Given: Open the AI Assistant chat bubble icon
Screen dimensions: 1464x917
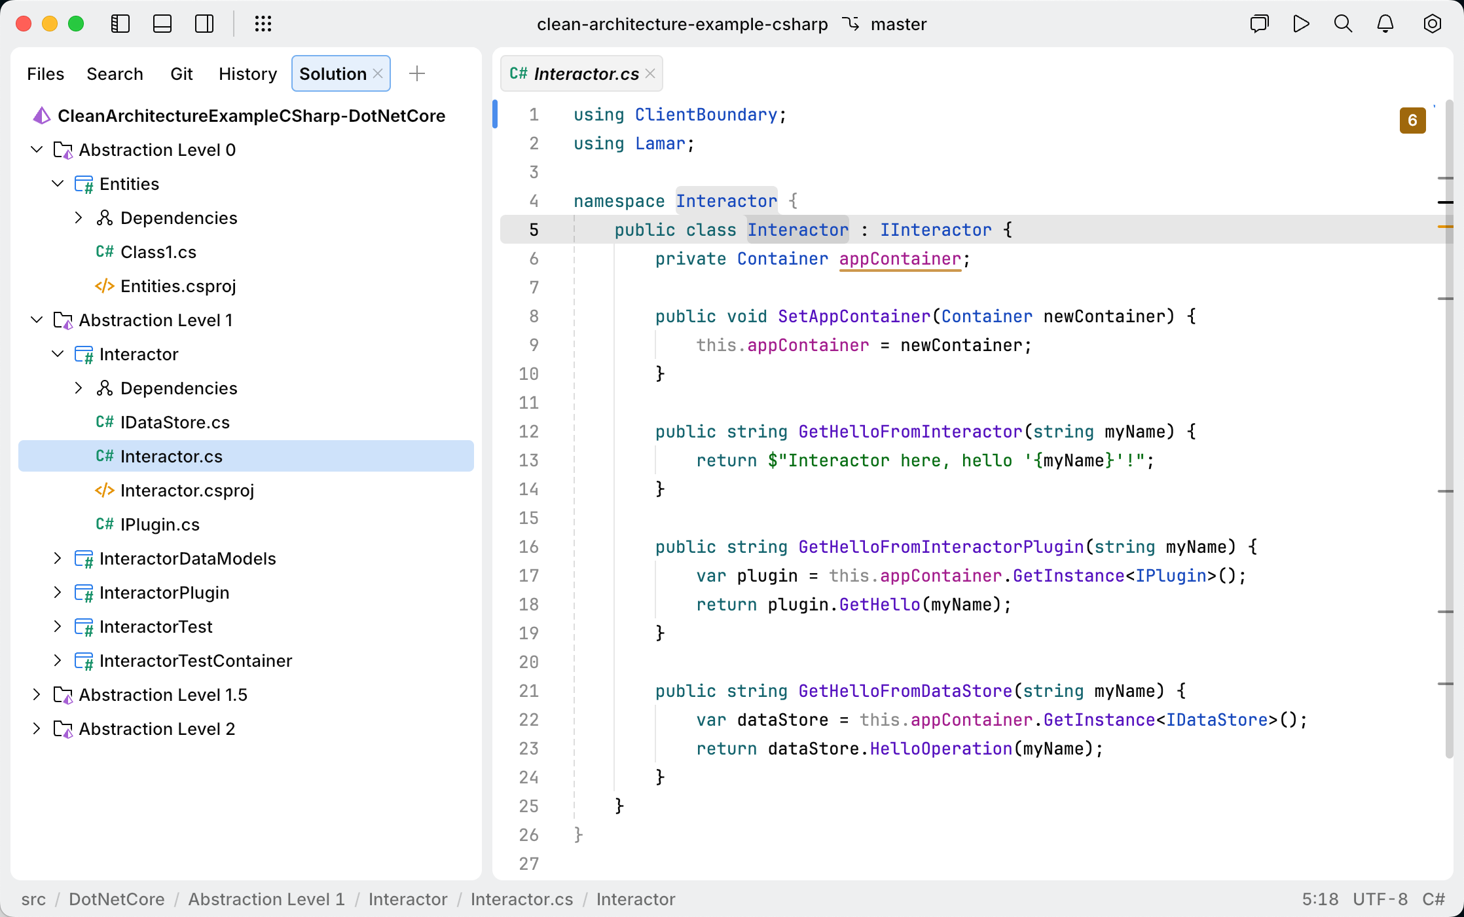Looking at the screenshot, I should [1258, 24].
